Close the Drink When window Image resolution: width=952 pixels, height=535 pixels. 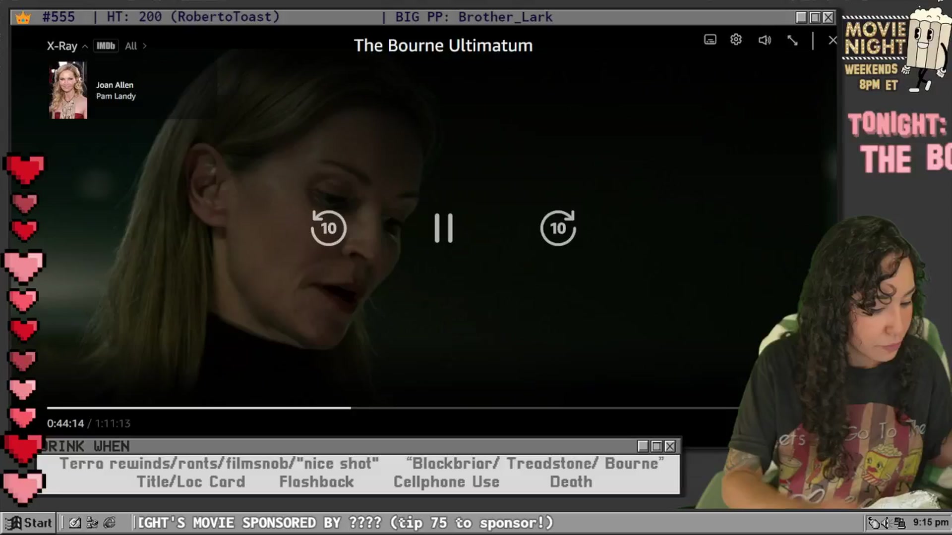click(670, 446)
